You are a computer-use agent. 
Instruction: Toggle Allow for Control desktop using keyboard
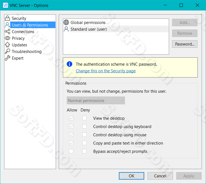[x=71, y=126]
